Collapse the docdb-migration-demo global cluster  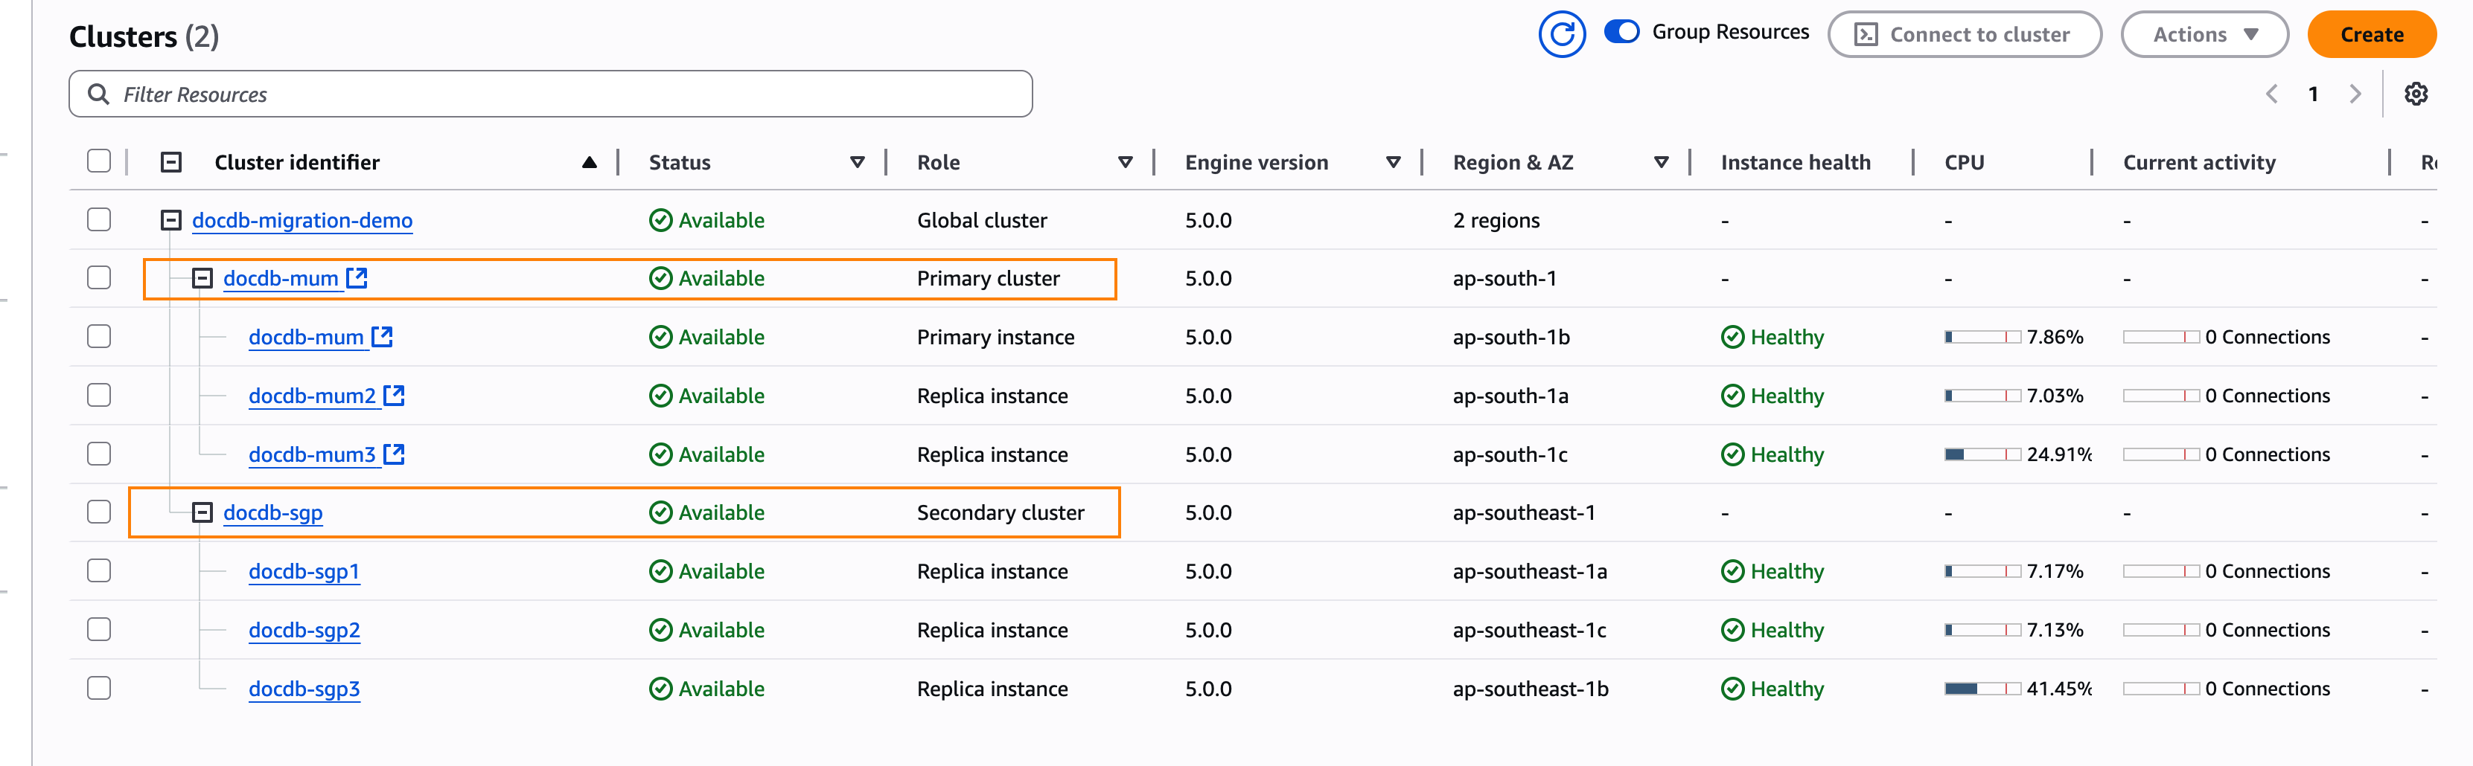(171, 220)
